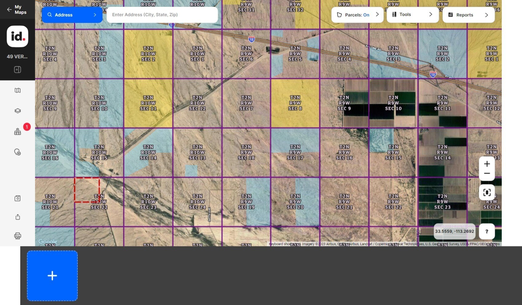Click the save map icon

18,198
